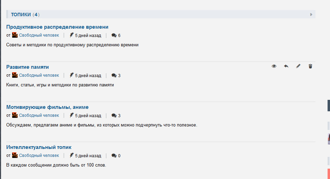Screen dimensions: 330x179
Task: Open the Развитие памяти topic
Action: click(27, 67)
